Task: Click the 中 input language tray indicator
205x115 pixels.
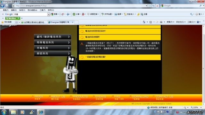Action: coord(158,112)
